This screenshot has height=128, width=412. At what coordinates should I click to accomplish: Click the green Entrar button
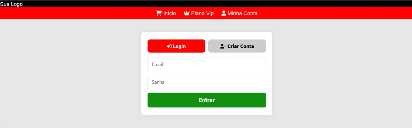pos(207,100)
